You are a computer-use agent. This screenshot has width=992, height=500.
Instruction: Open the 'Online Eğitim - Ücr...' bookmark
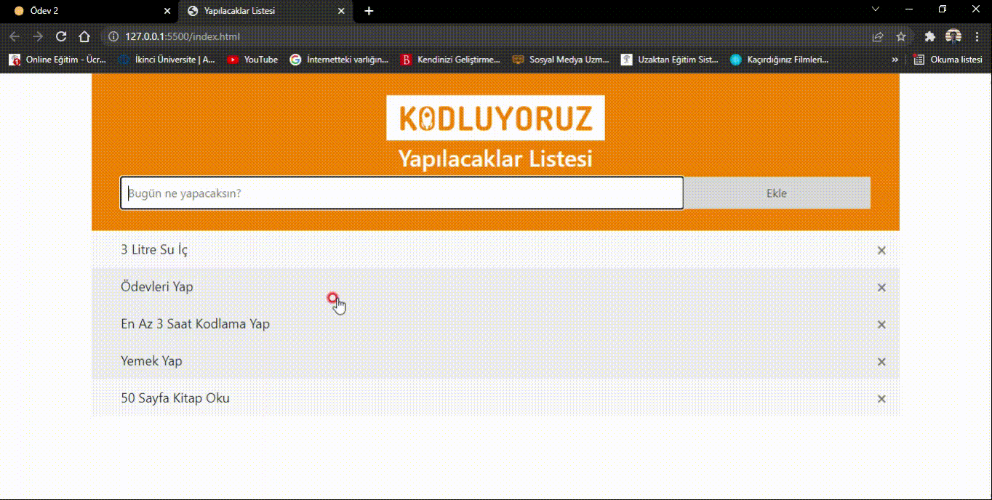coord(57,60)
